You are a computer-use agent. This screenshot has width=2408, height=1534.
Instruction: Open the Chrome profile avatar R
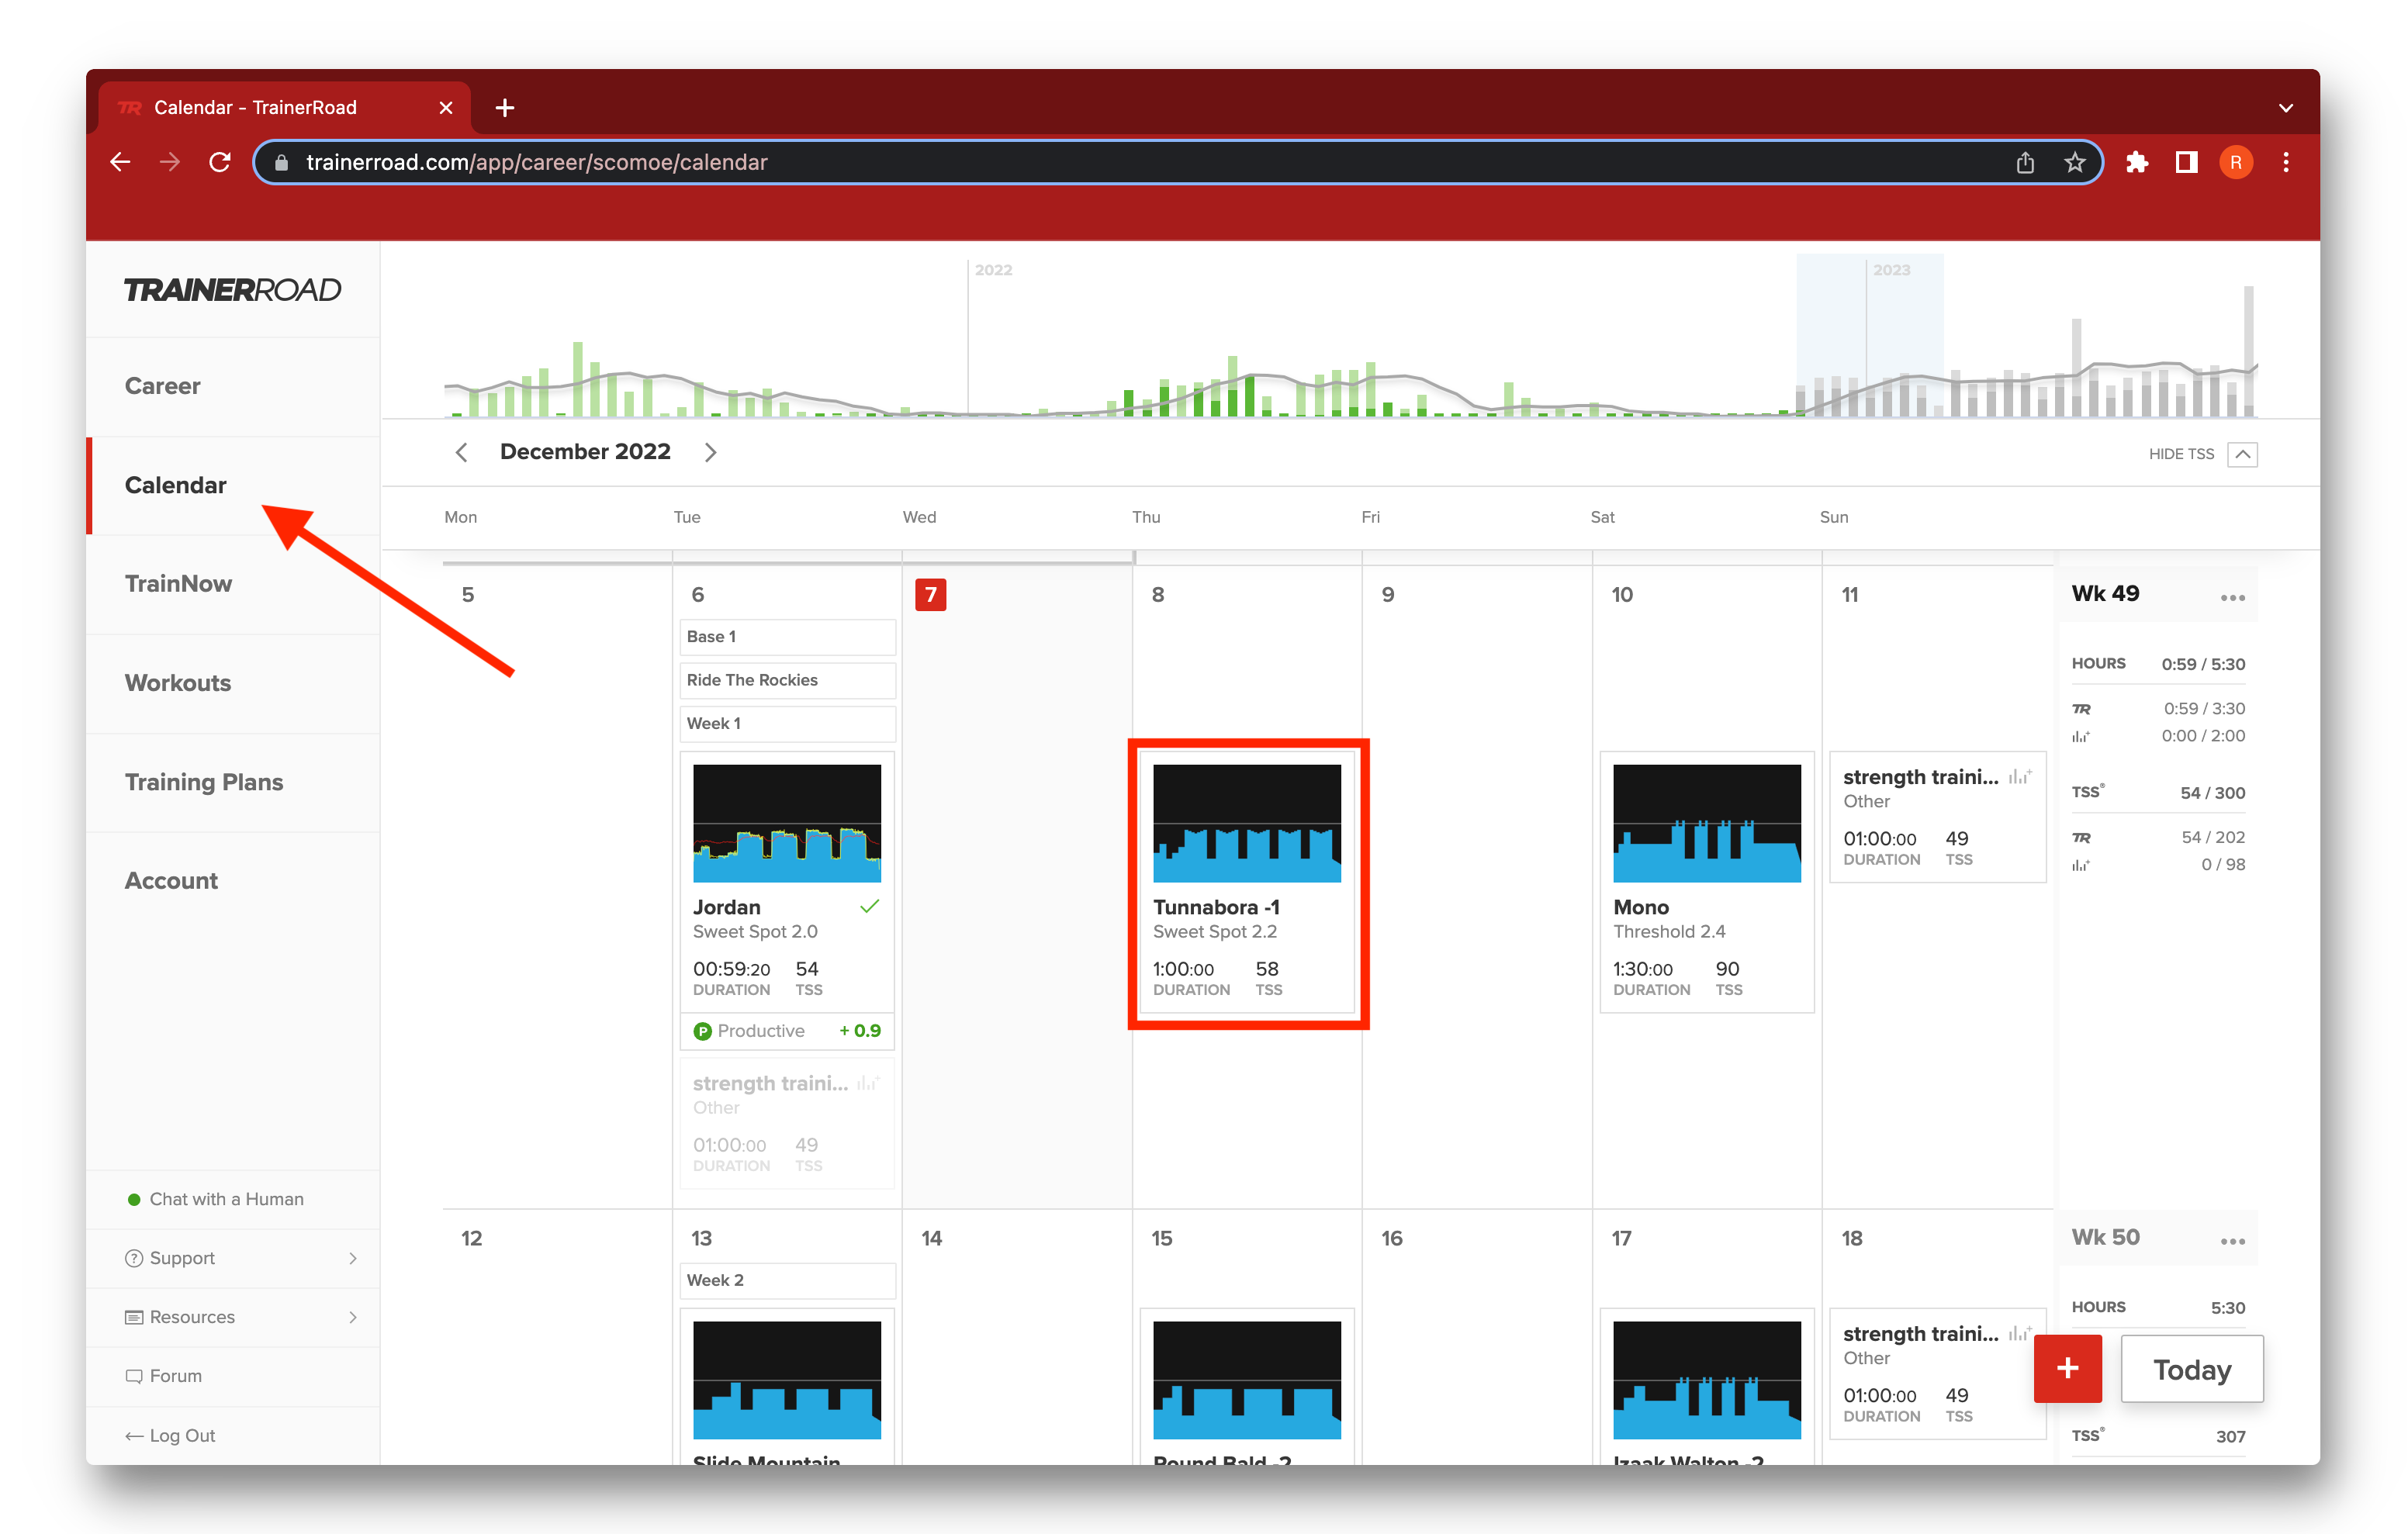pyautogui.click(x=2236, y=162)
